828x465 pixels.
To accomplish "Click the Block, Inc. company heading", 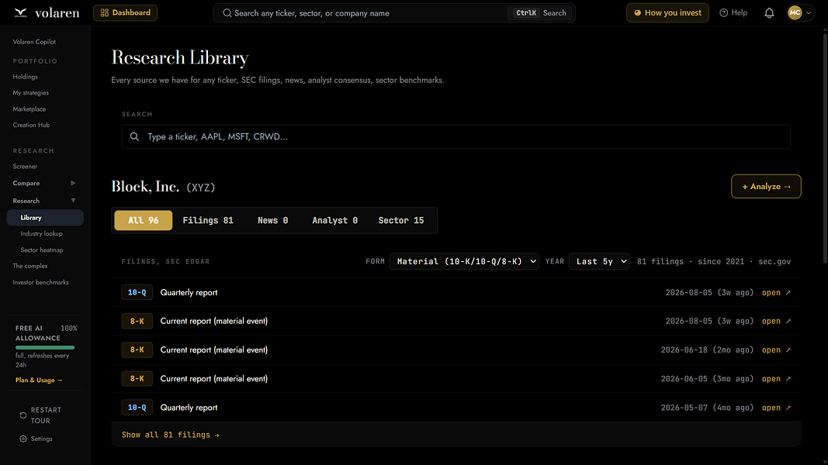I will (x=145, y=187).
